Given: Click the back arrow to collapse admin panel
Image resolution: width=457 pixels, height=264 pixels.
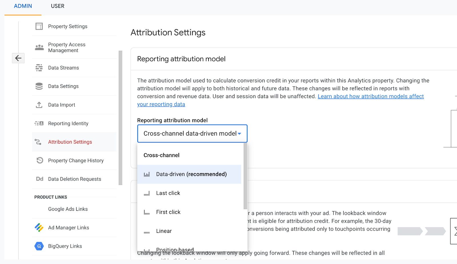Looking at the screenshot, I should pyautogui.click(x=18, y=58).
